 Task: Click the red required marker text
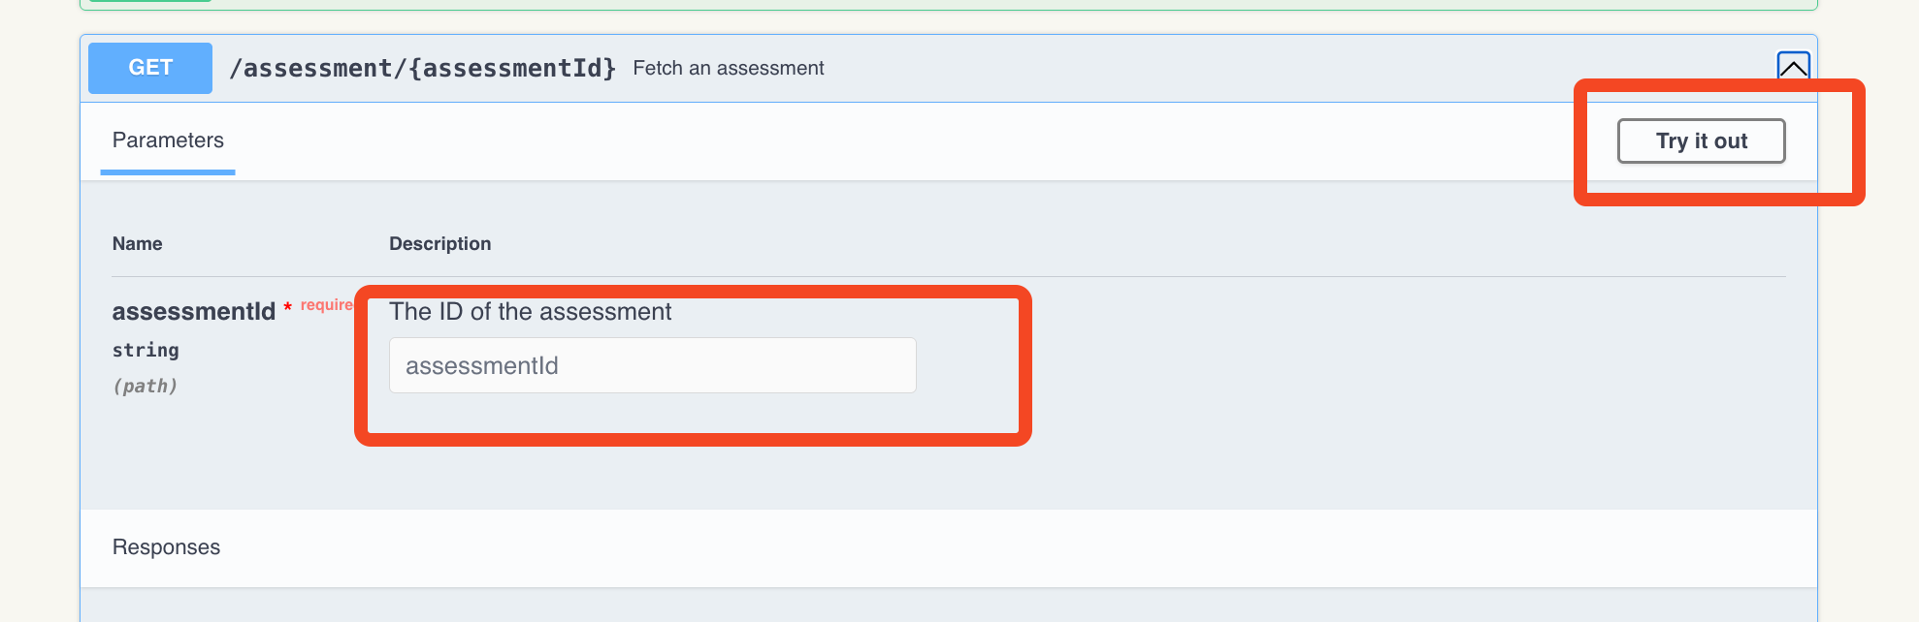(327, 304)
